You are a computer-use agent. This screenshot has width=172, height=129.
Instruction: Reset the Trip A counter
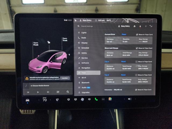[x=123, y=62]
